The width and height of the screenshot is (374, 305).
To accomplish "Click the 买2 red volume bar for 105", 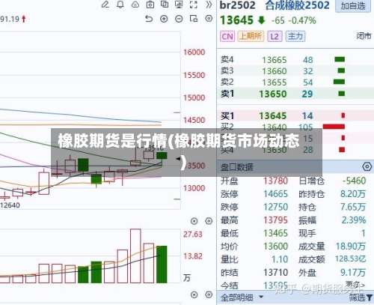I will [334, 127].
